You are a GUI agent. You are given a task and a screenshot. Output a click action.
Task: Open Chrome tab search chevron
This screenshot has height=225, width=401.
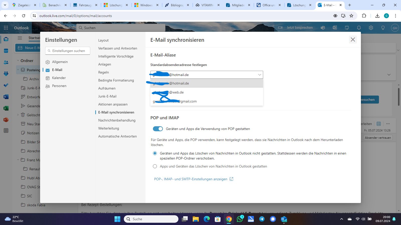coord(5,5)
